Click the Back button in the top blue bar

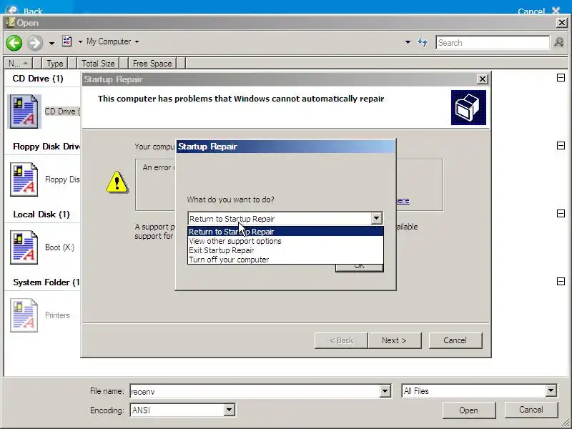pos(25,10)
